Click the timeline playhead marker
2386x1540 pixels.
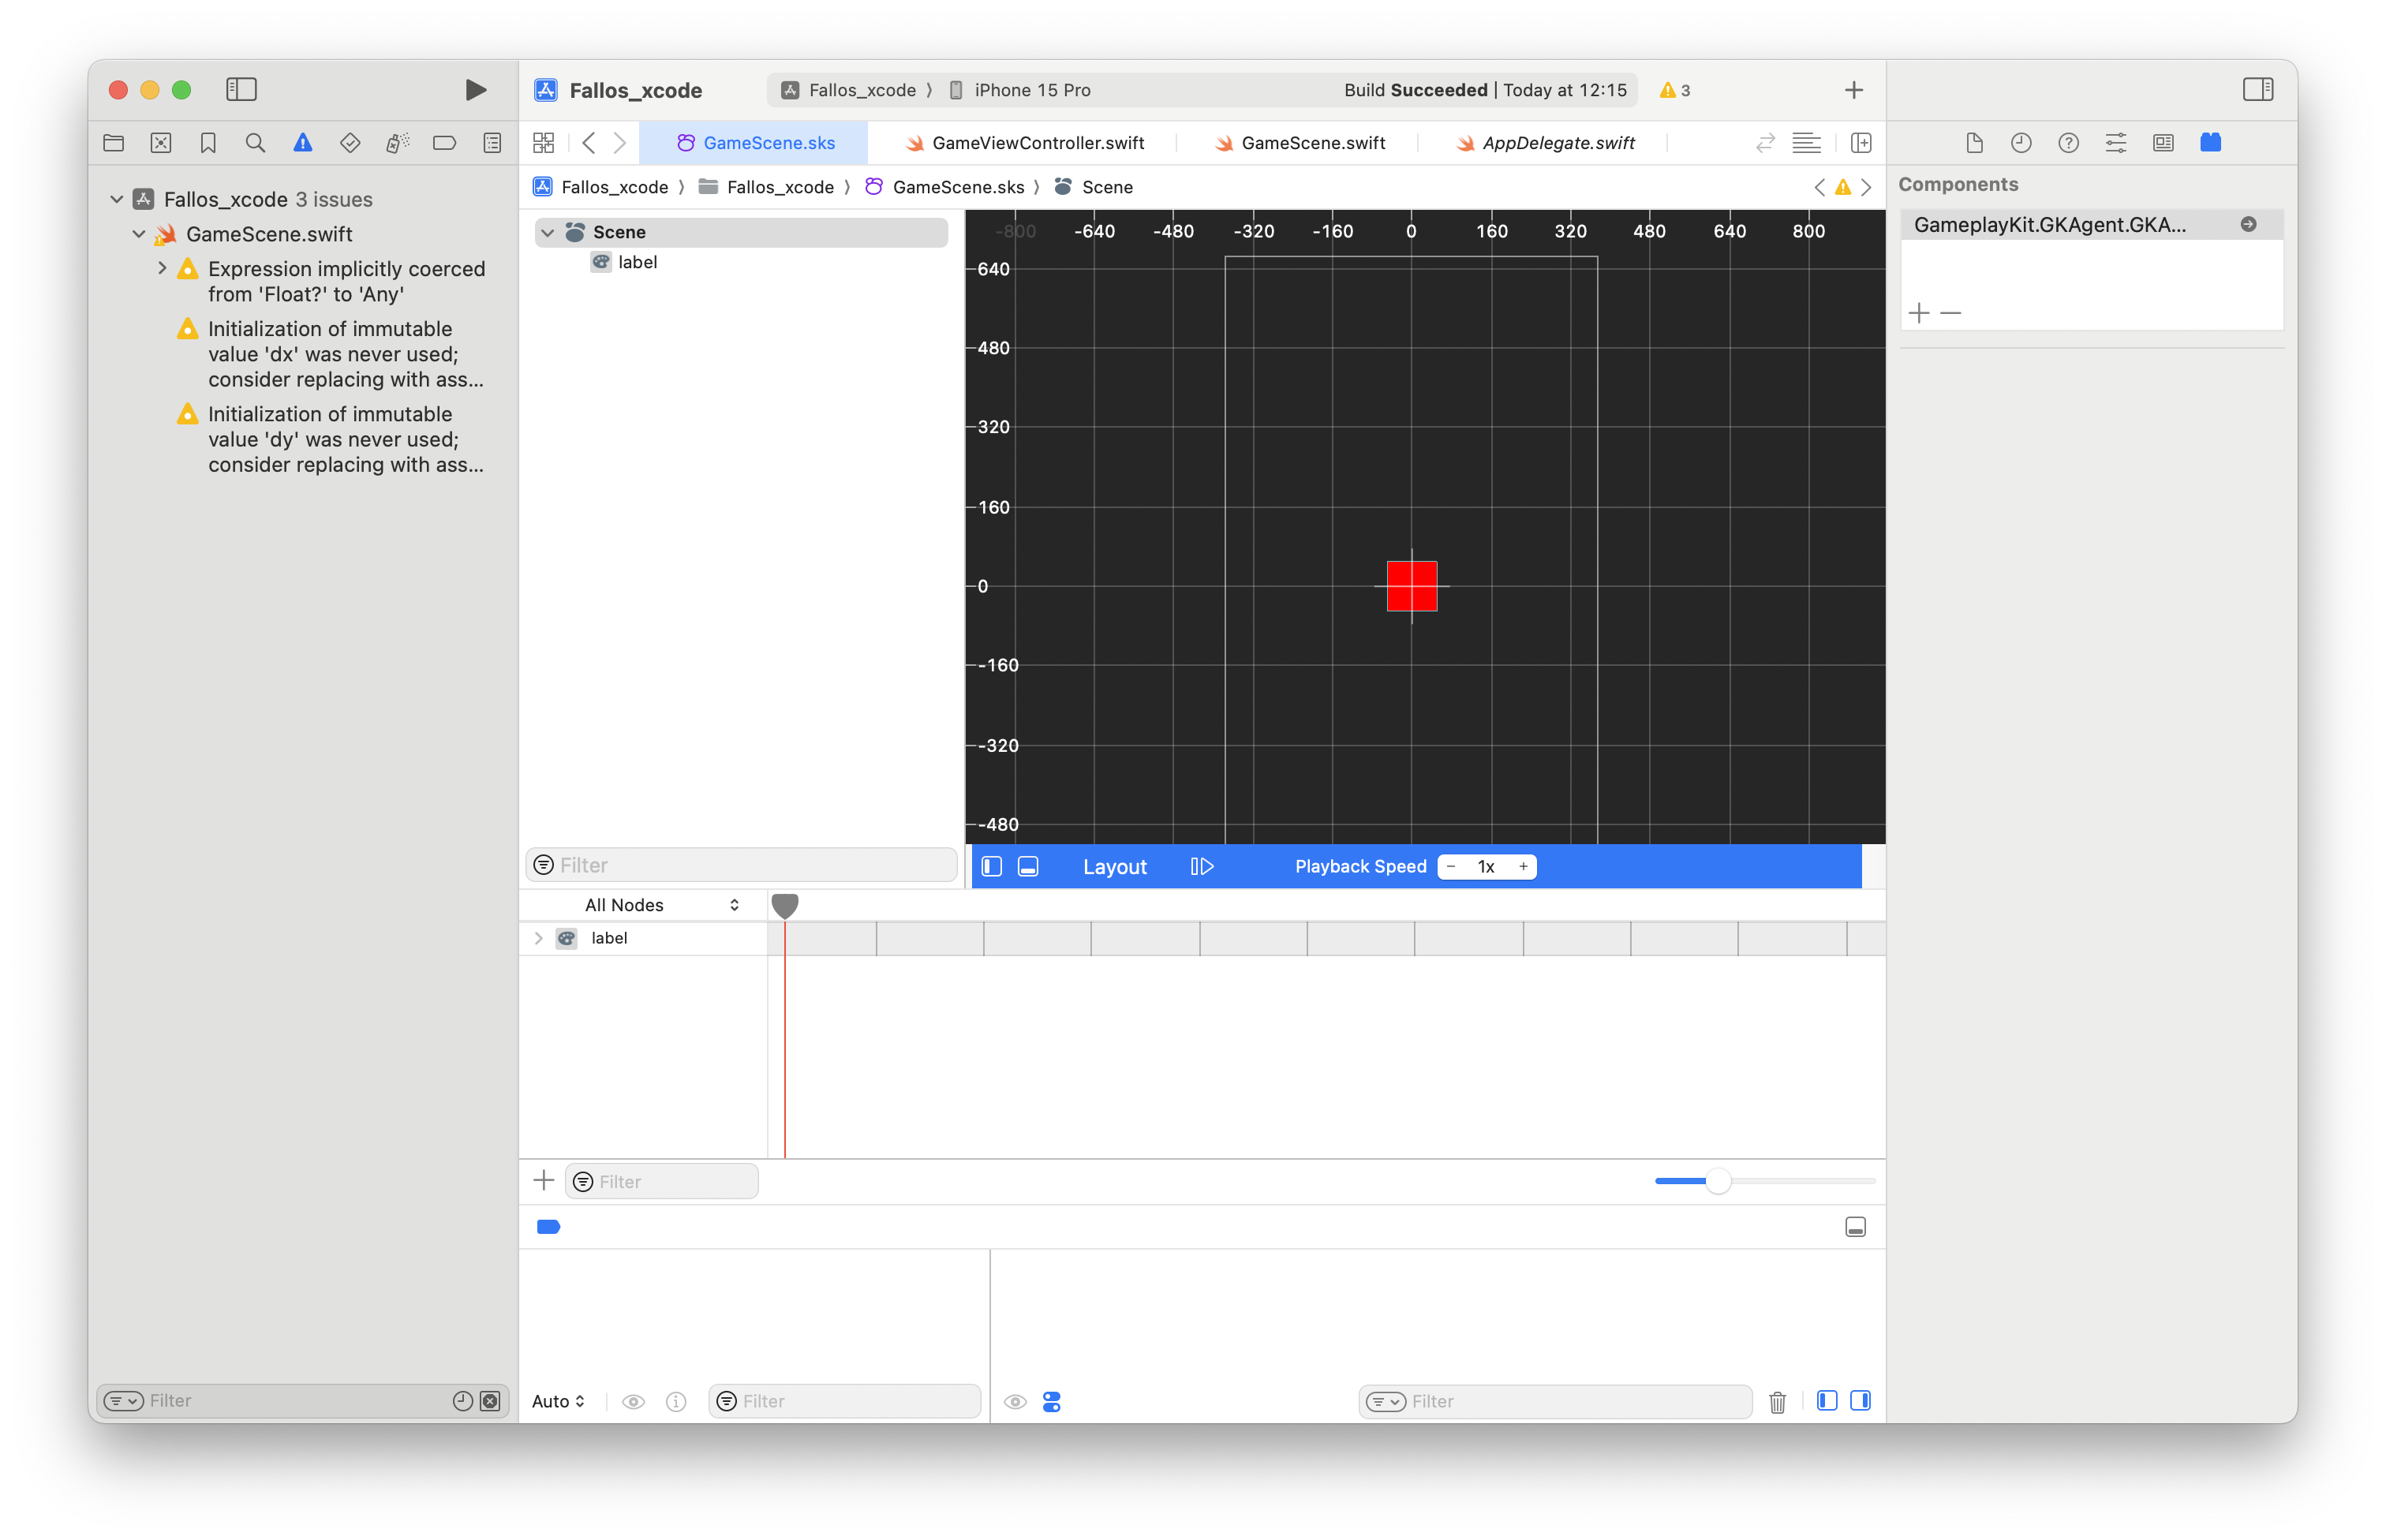(x=785, y=906)
